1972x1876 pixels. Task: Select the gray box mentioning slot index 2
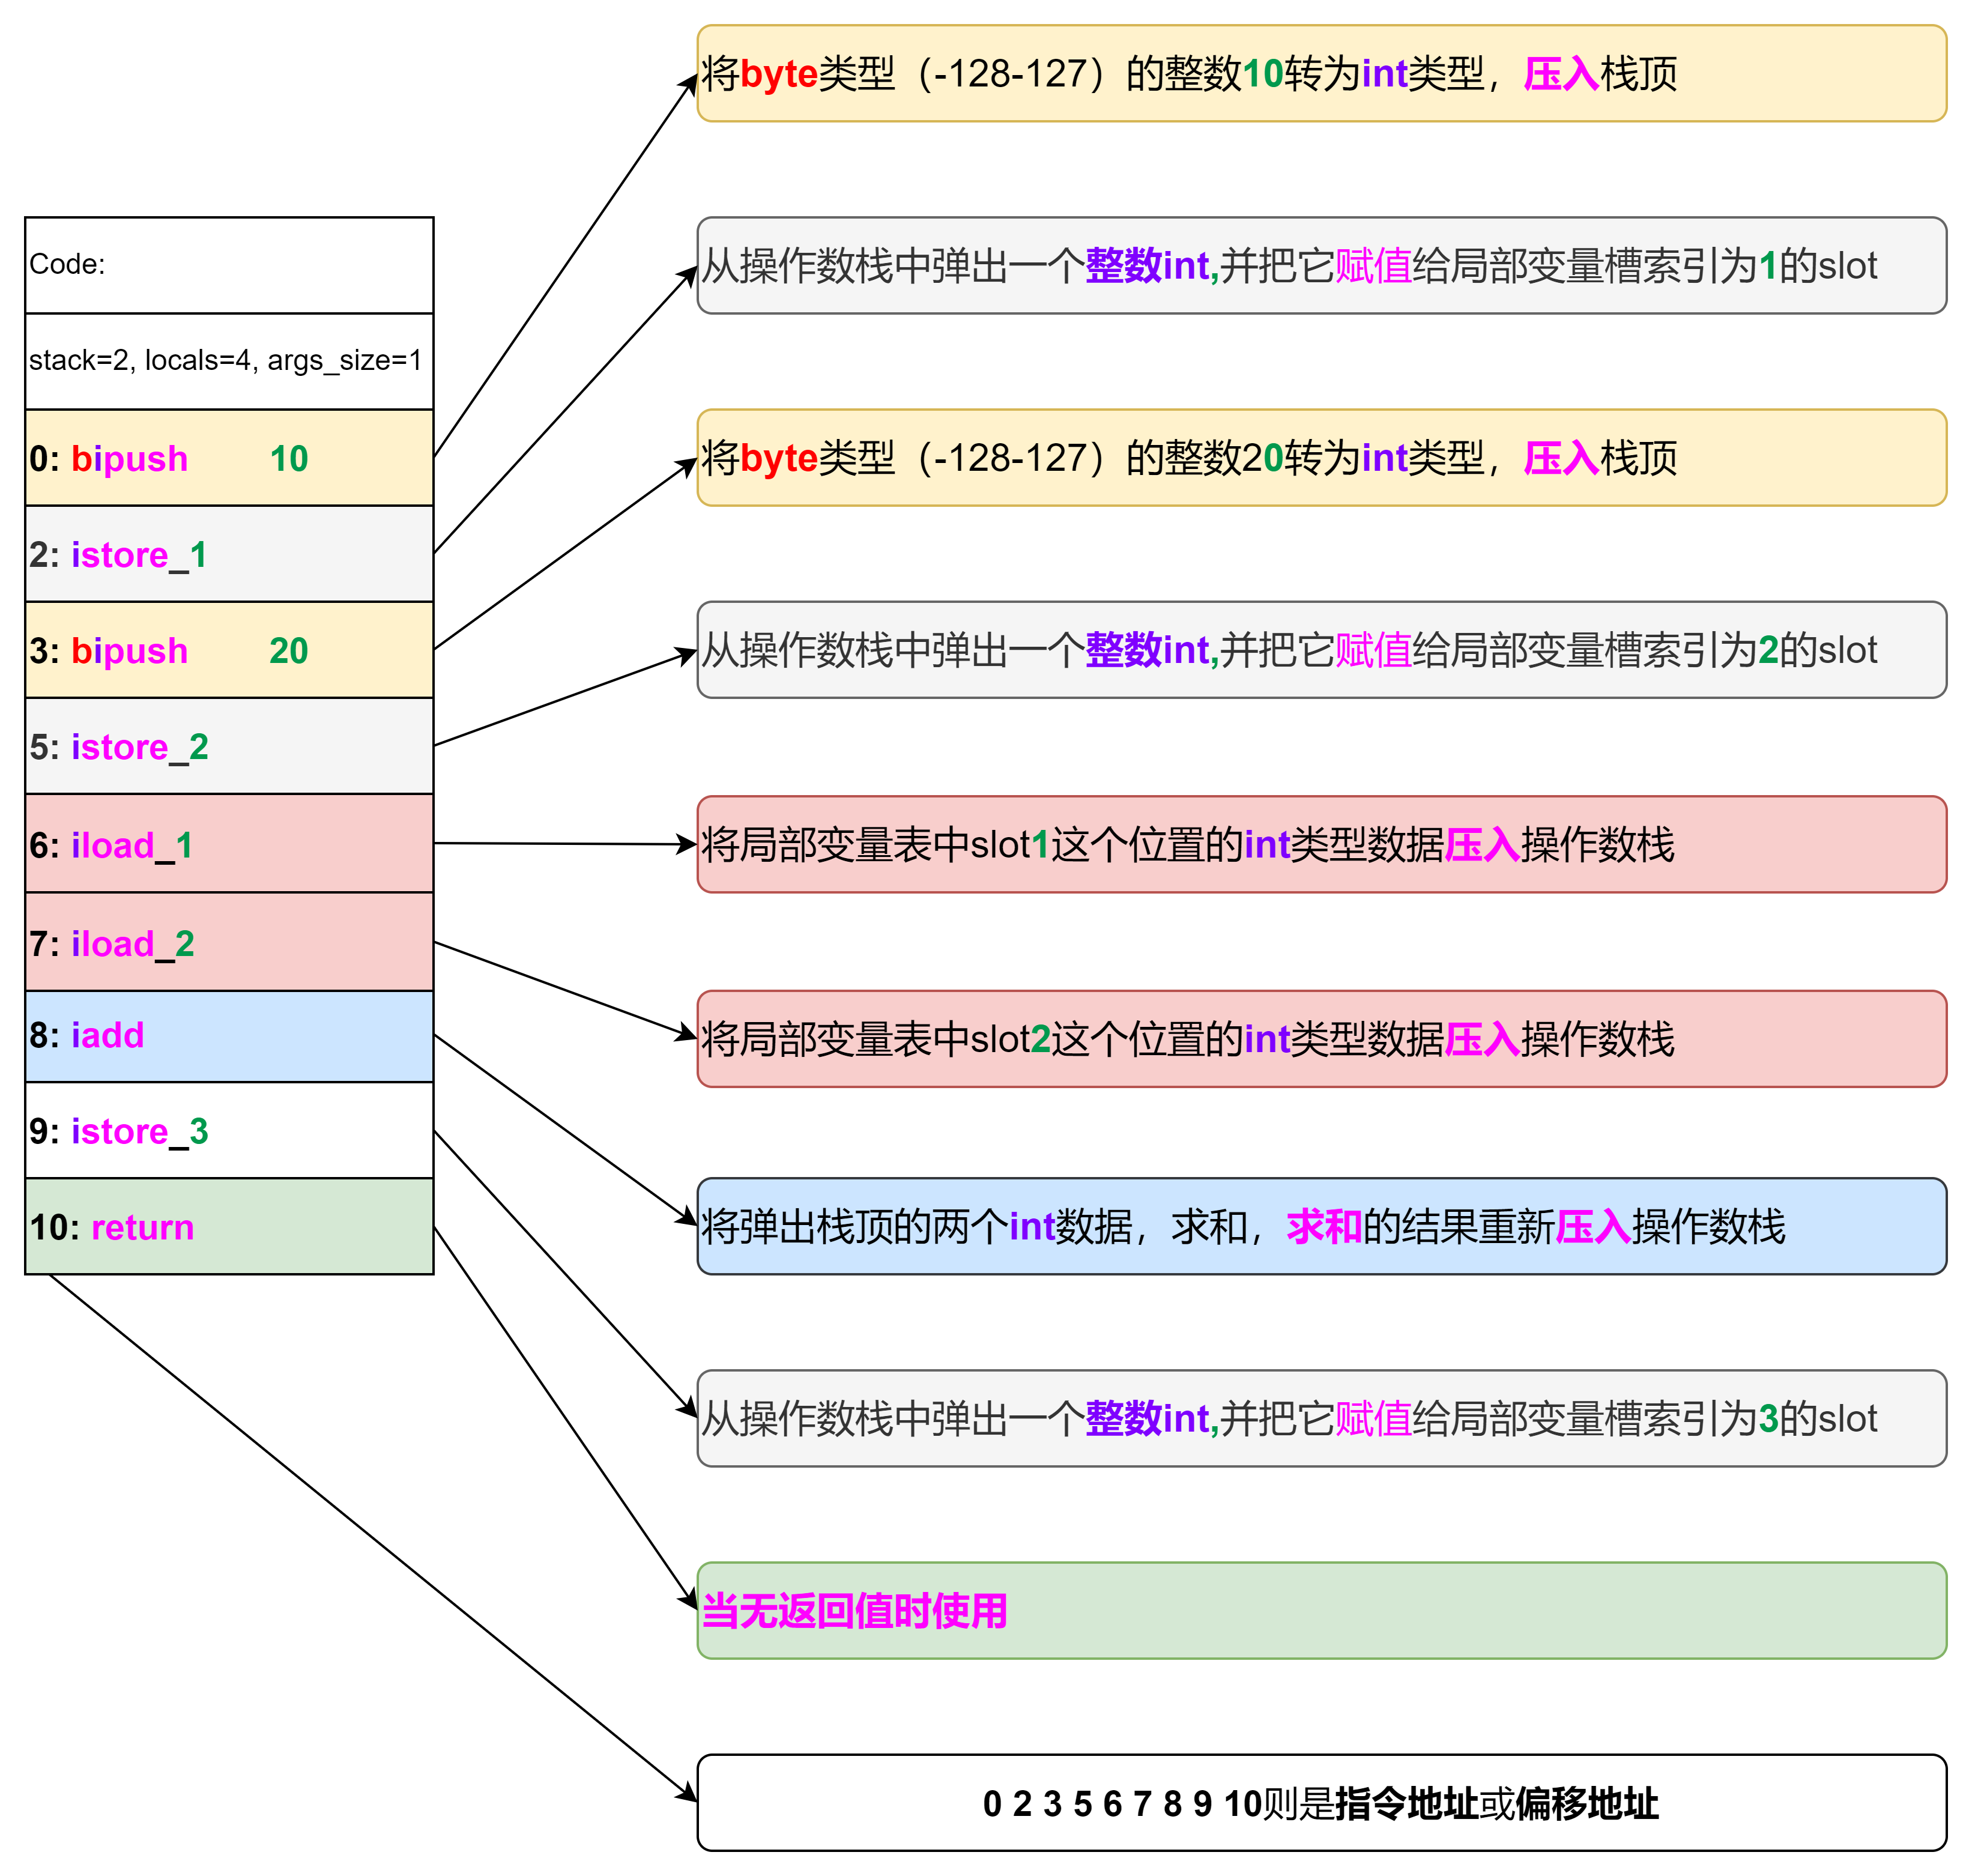click(x=1321, y=650)
